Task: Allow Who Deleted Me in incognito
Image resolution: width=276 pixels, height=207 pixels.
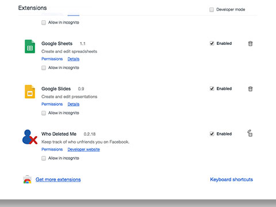Action: 44,158
